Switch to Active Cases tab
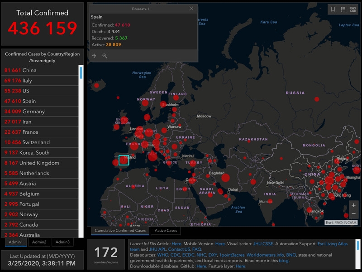Screen dimensions: 362x272 166,231
